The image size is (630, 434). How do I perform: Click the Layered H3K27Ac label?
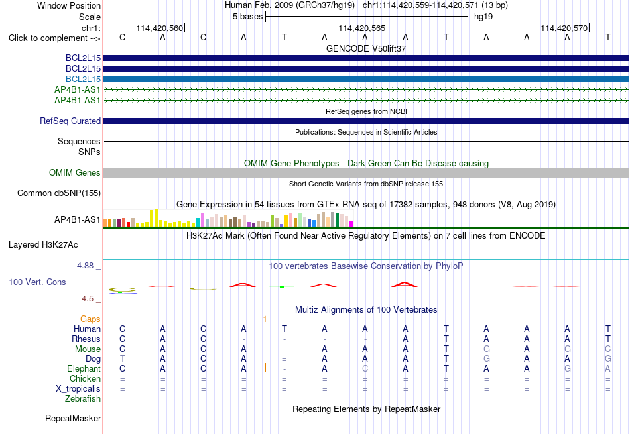(43, 245)
